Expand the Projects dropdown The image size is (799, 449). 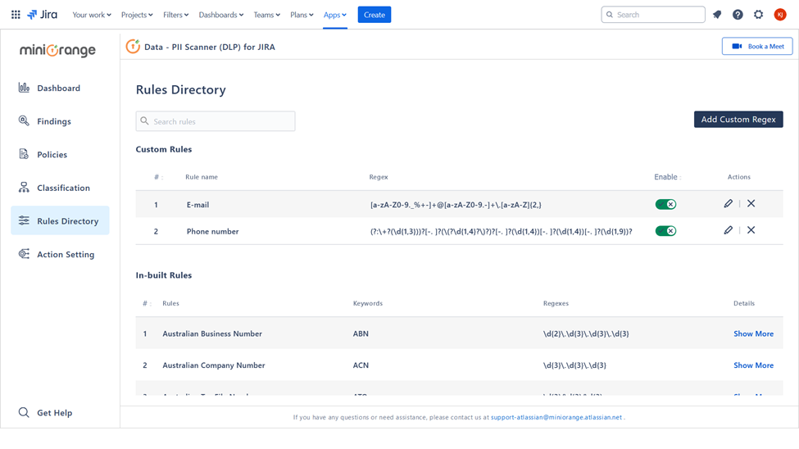tap(137, 15)
